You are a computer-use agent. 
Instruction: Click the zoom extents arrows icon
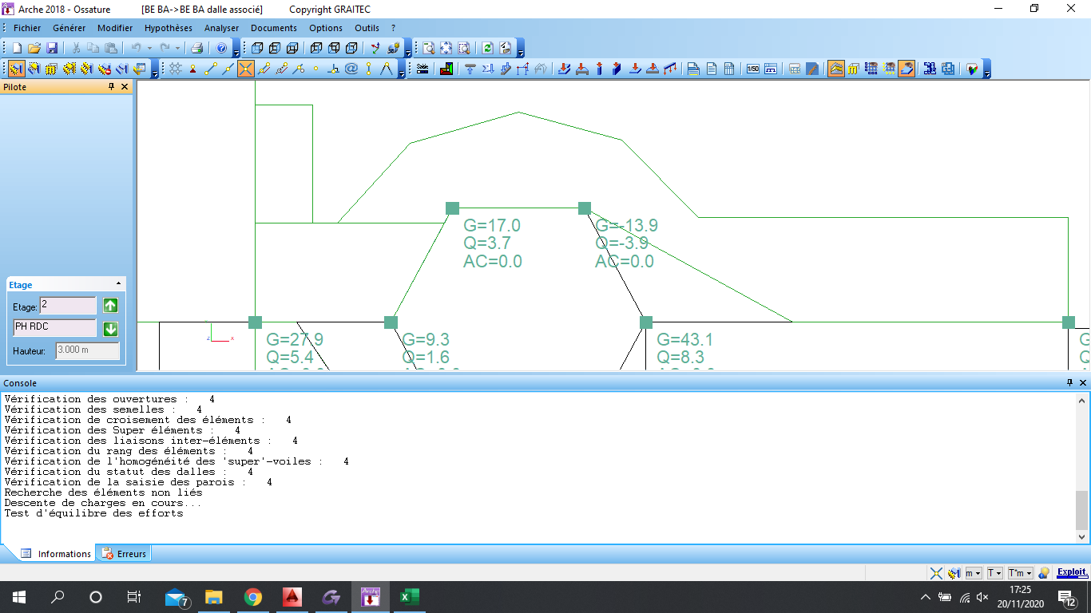[446, 48]
